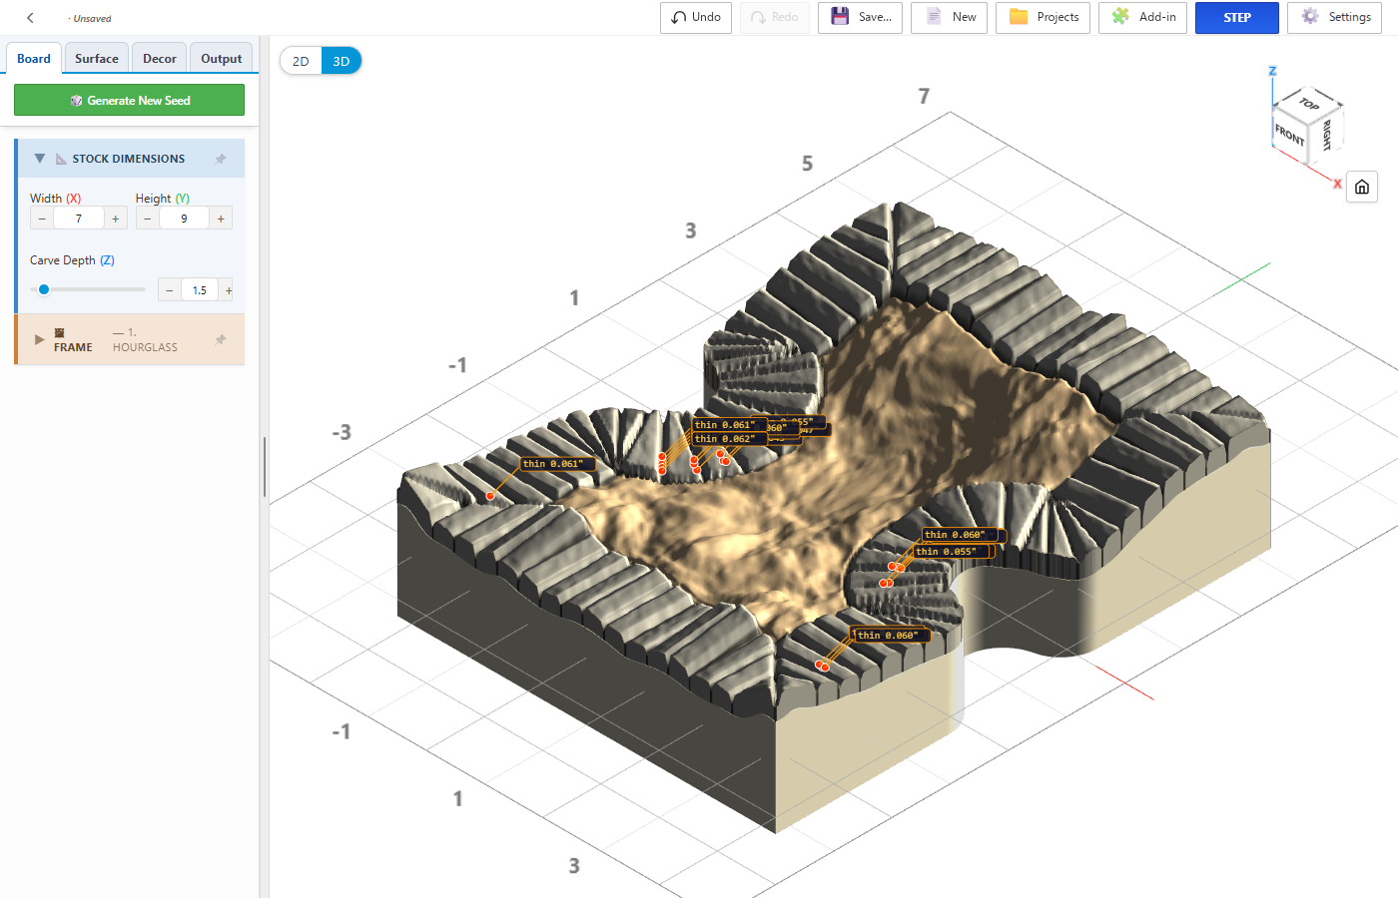1398x898 pixels.
Task: Decrease the Height (Y) value
Action: click(x=148, y=219)
